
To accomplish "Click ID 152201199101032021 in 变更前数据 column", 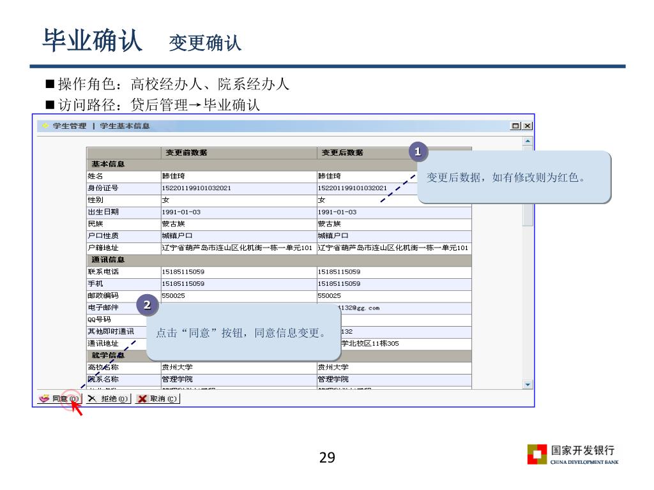I will point(197,188).
